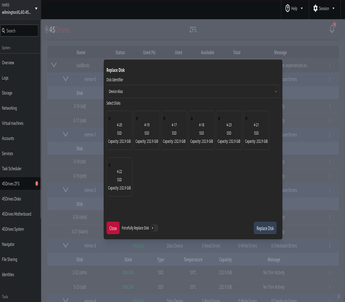
Task: Collapse the mirror-3 vdev row
Action: pos(66,246)
